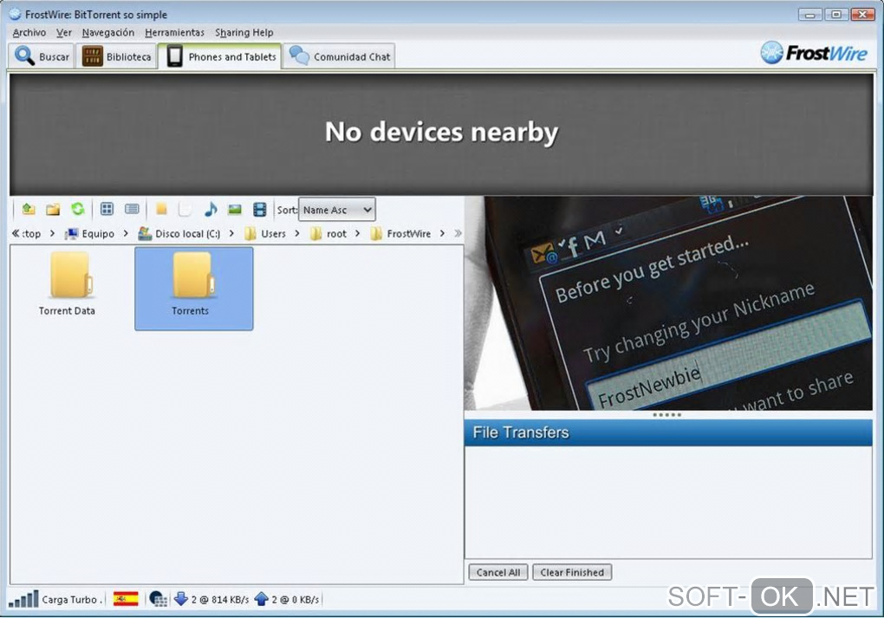Click the dotted splitter handle above File Transfers
This screenshot has width=884, height=618.
click(x=667, y=415)
